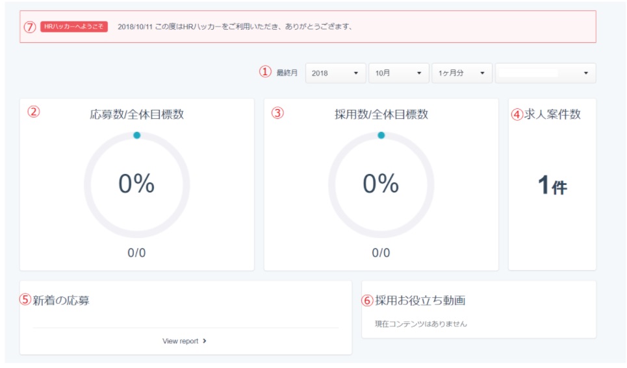
Task: Click the blue dot on 応募数 donut chart
Action: (x=136, y=136)
